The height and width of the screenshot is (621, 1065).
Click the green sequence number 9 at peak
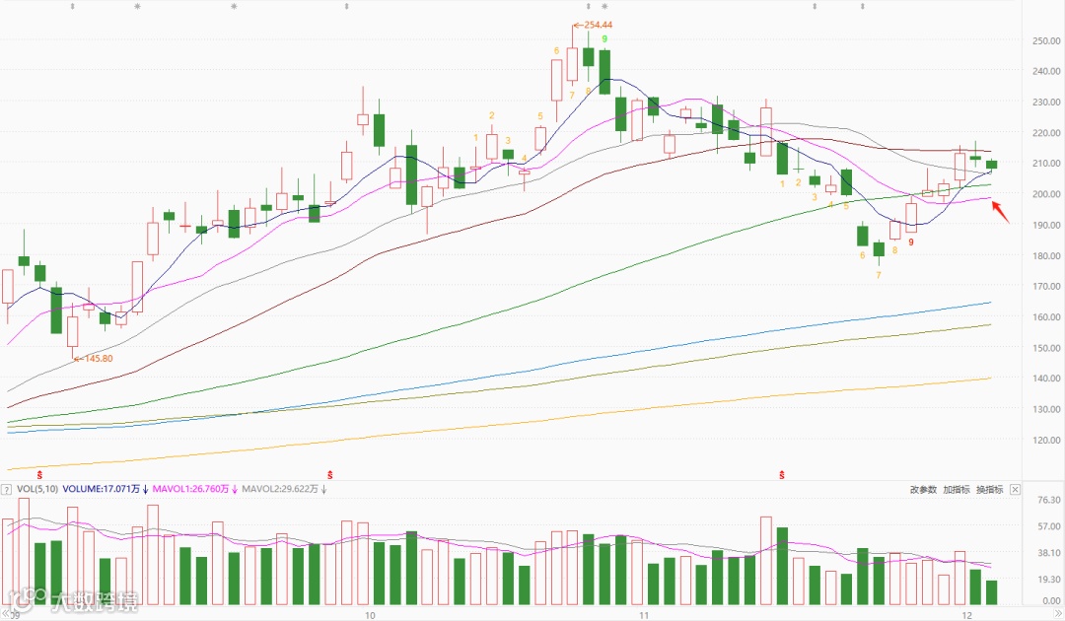[604, 38]
